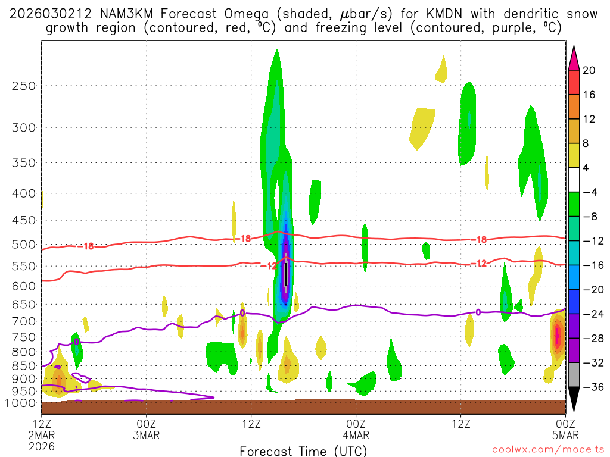Select the 950 pressure level label

click(x=24, y=391)
